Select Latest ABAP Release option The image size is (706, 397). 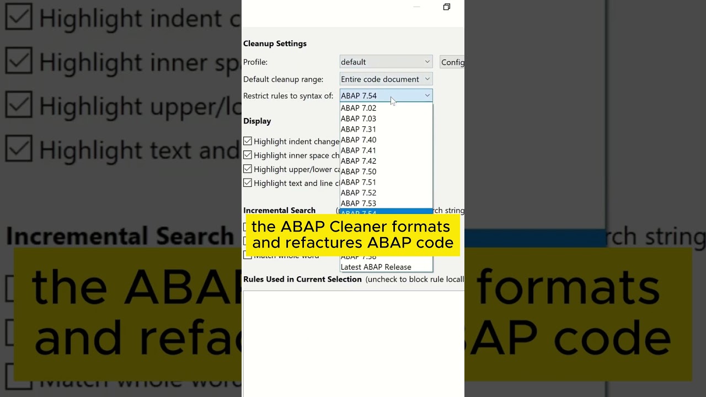coord(376,267)
